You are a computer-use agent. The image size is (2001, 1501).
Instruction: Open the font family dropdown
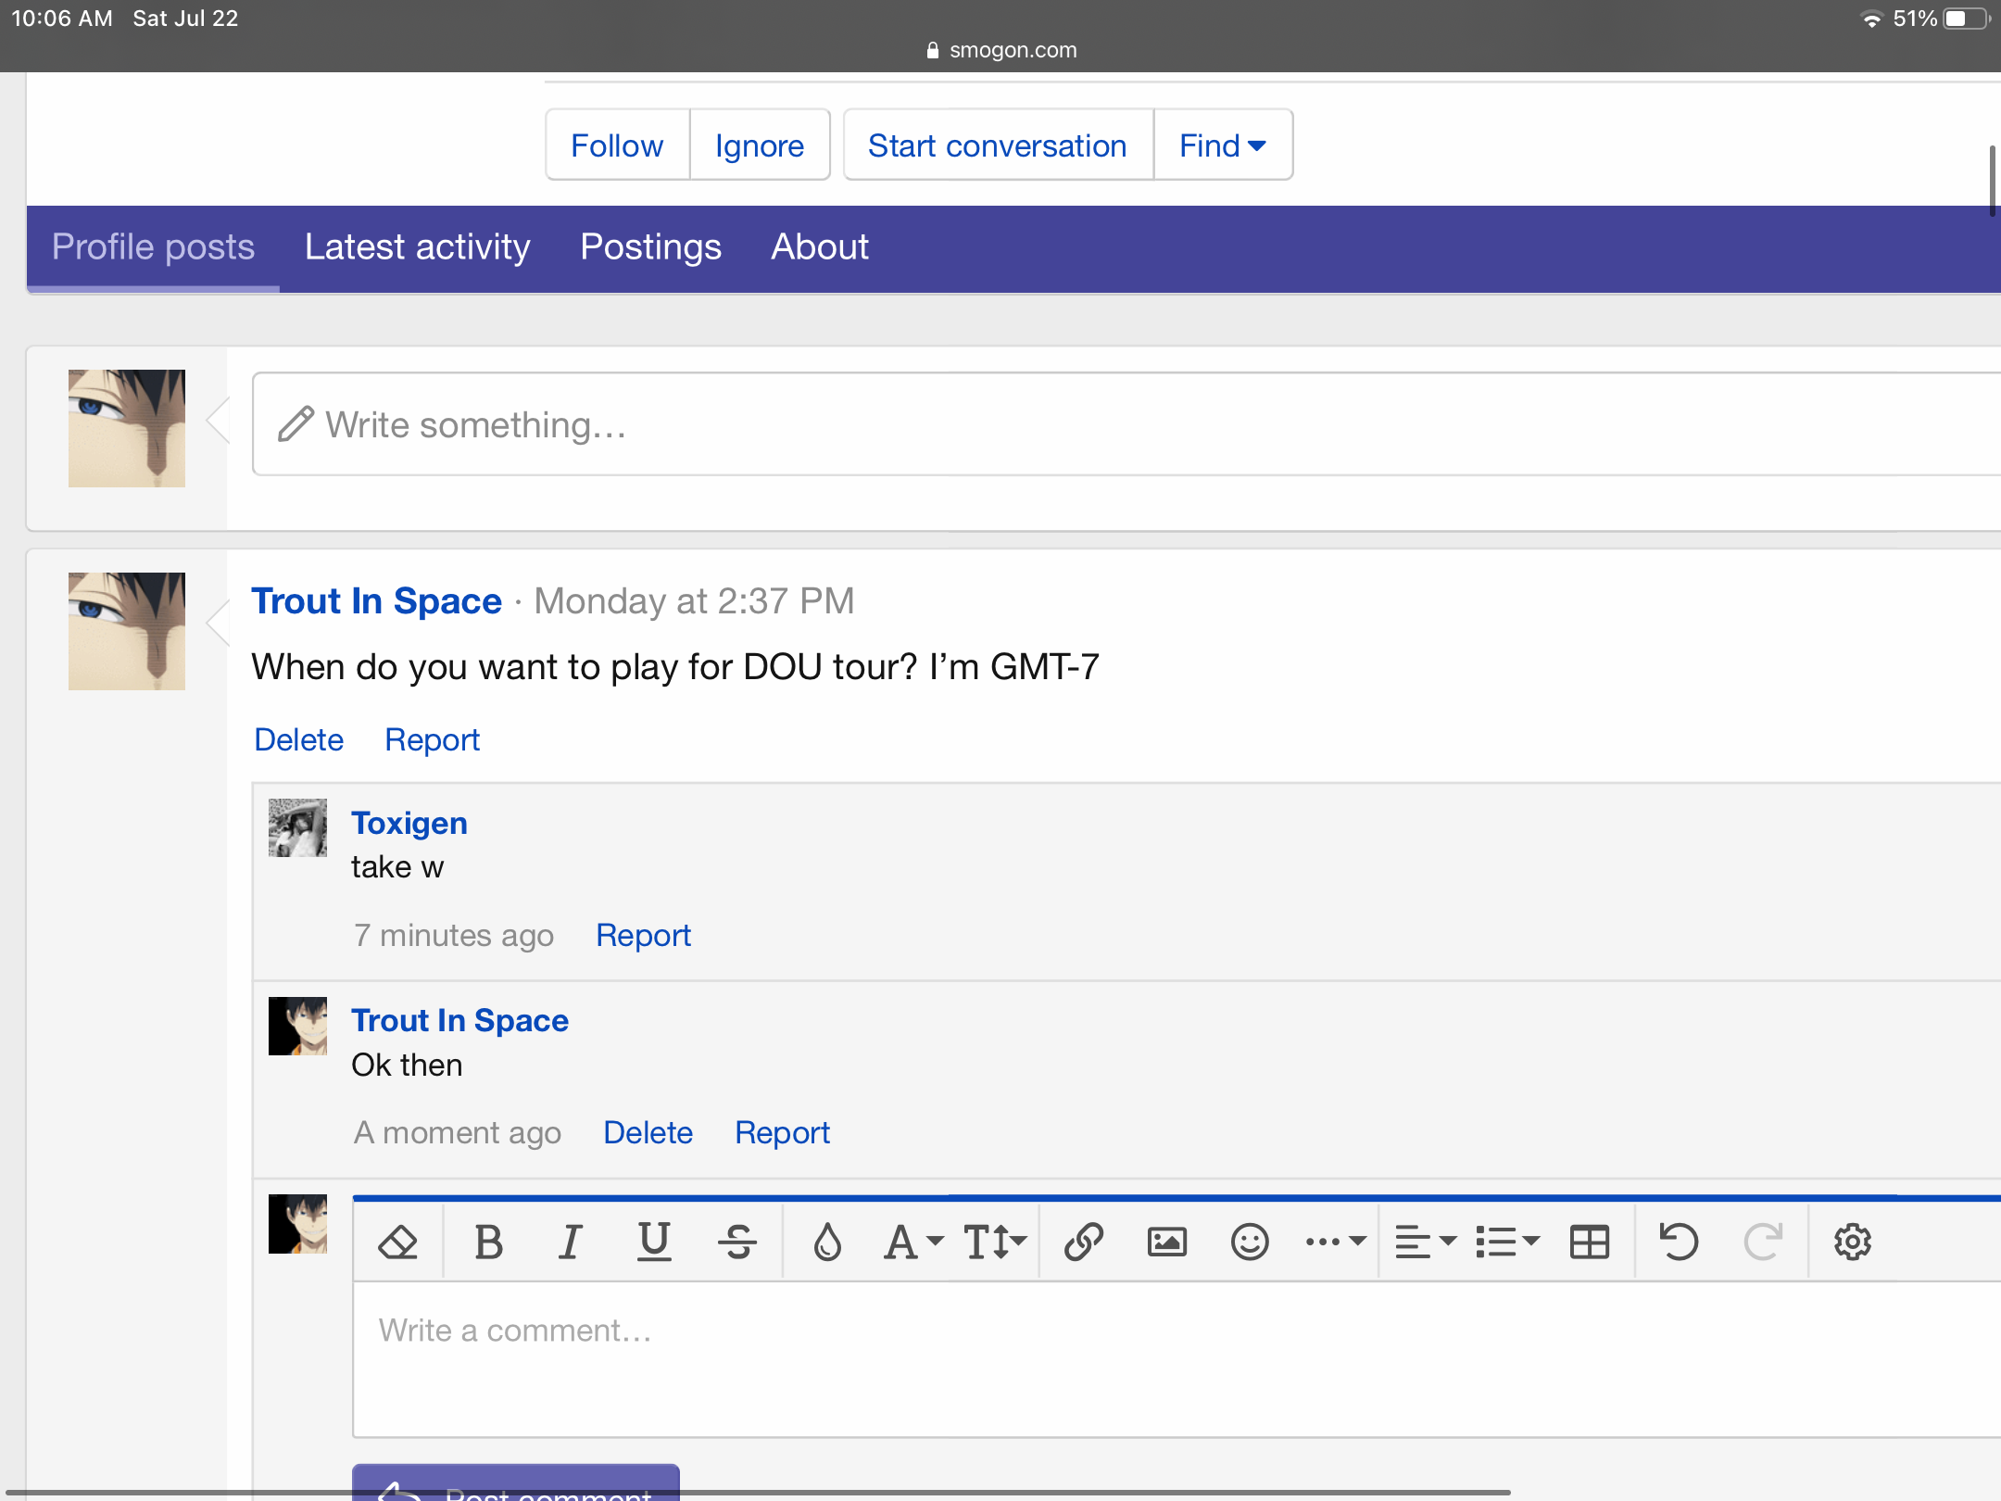pos(912,1242)
